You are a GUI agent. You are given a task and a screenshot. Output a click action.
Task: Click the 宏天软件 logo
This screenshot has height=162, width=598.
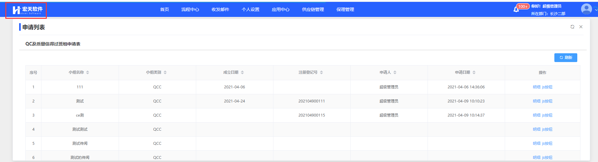(27, 10)
